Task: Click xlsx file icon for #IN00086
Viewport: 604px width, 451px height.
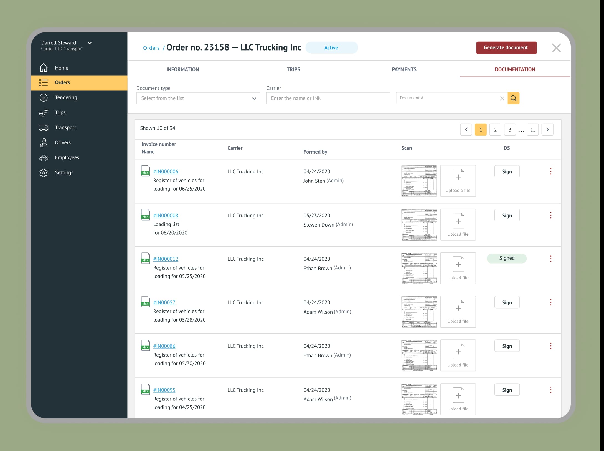Action: pyautogui.click(x=145, y=345)
